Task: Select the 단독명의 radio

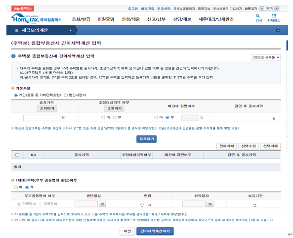Action: pyautogui.click(x=19, y=204)
